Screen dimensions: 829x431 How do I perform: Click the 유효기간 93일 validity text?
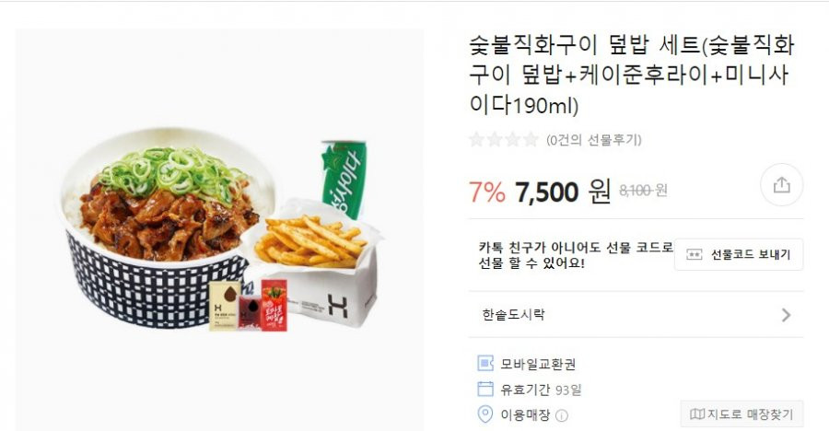541,390
